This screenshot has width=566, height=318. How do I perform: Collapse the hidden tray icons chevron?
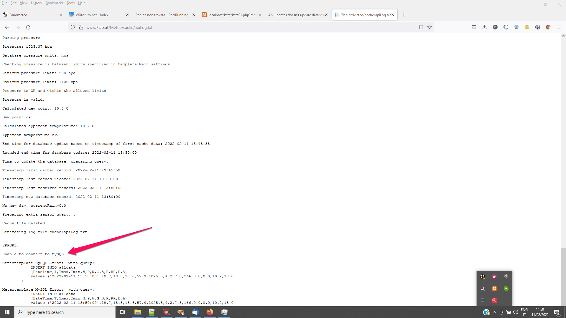(x=494, y=312)
